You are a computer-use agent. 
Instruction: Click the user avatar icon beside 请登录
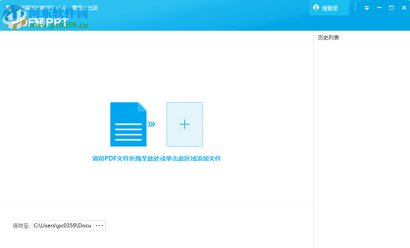point(316,7)
